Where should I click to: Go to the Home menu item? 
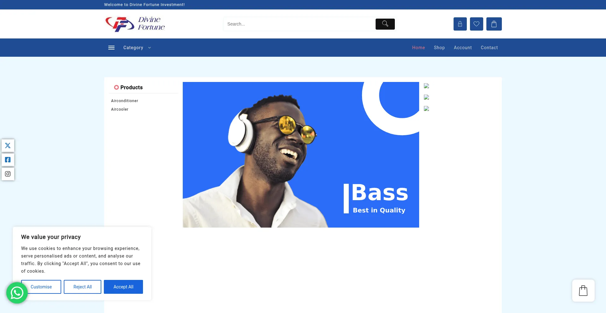pyautogui.click(x=418, y=48)
